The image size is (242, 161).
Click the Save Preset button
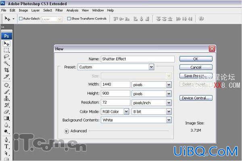[x=196, y=76]
